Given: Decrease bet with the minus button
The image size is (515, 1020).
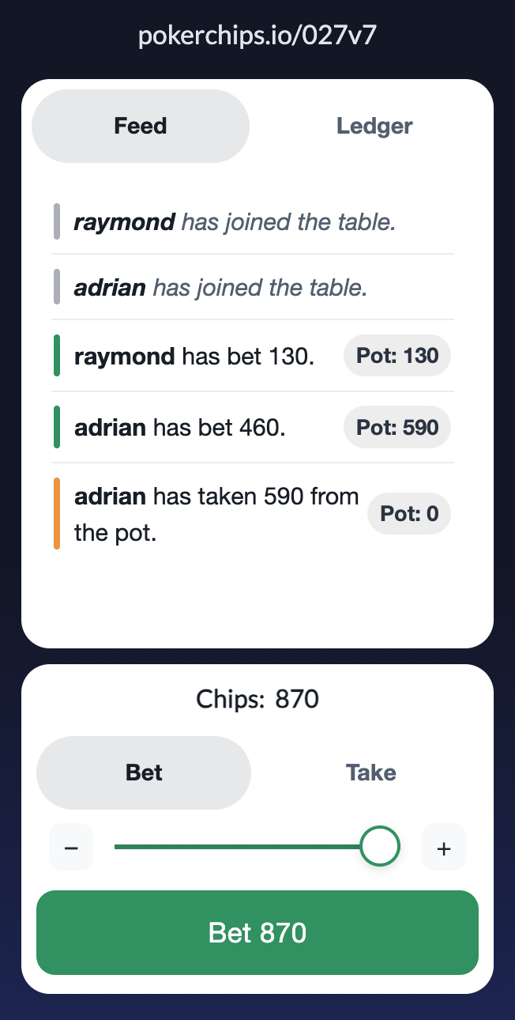Looking at the screenshot, I should coord(71,846).
